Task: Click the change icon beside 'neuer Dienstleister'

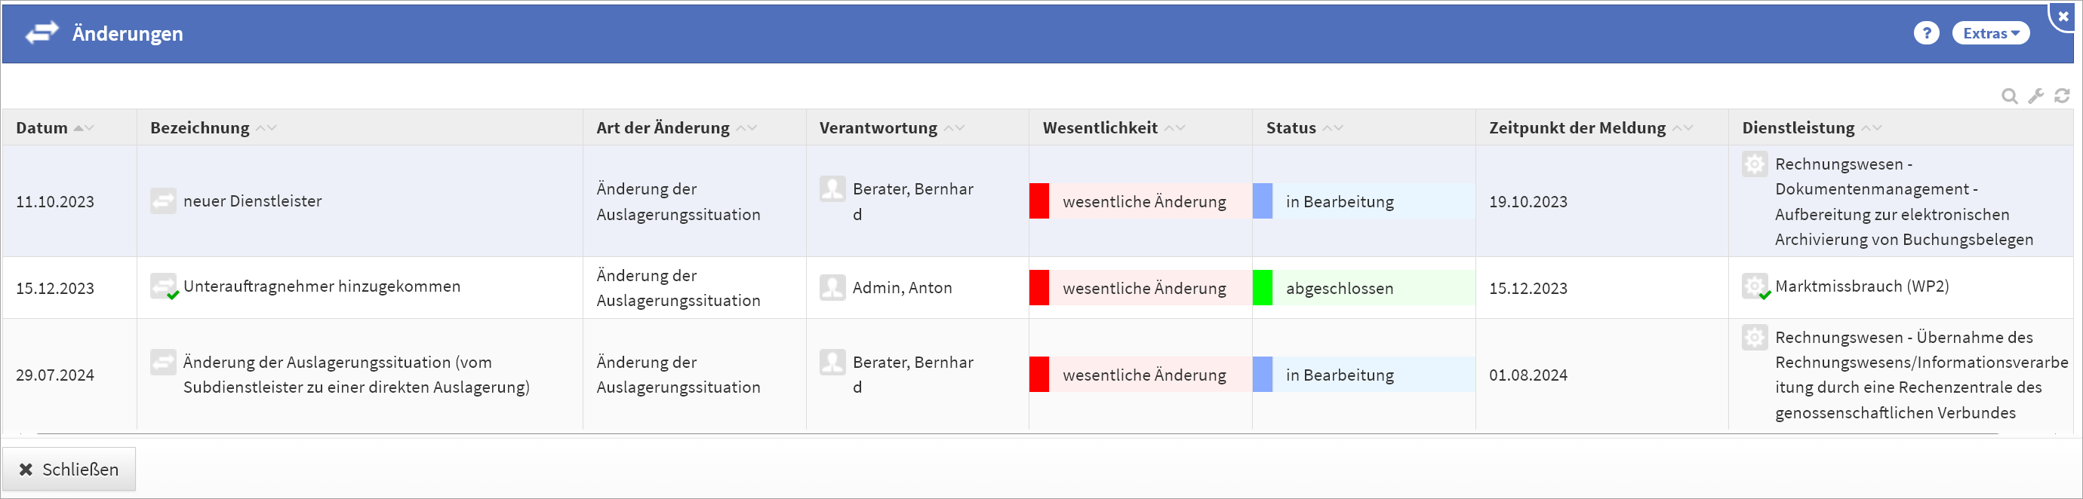Action: 162,201
